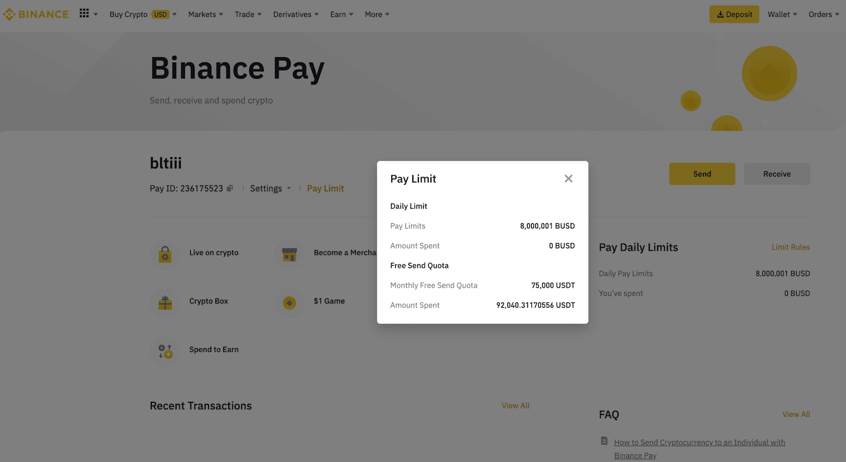Click the You've spent label
This screenshot has height=462, width=846.
click(x=621, y=293)
